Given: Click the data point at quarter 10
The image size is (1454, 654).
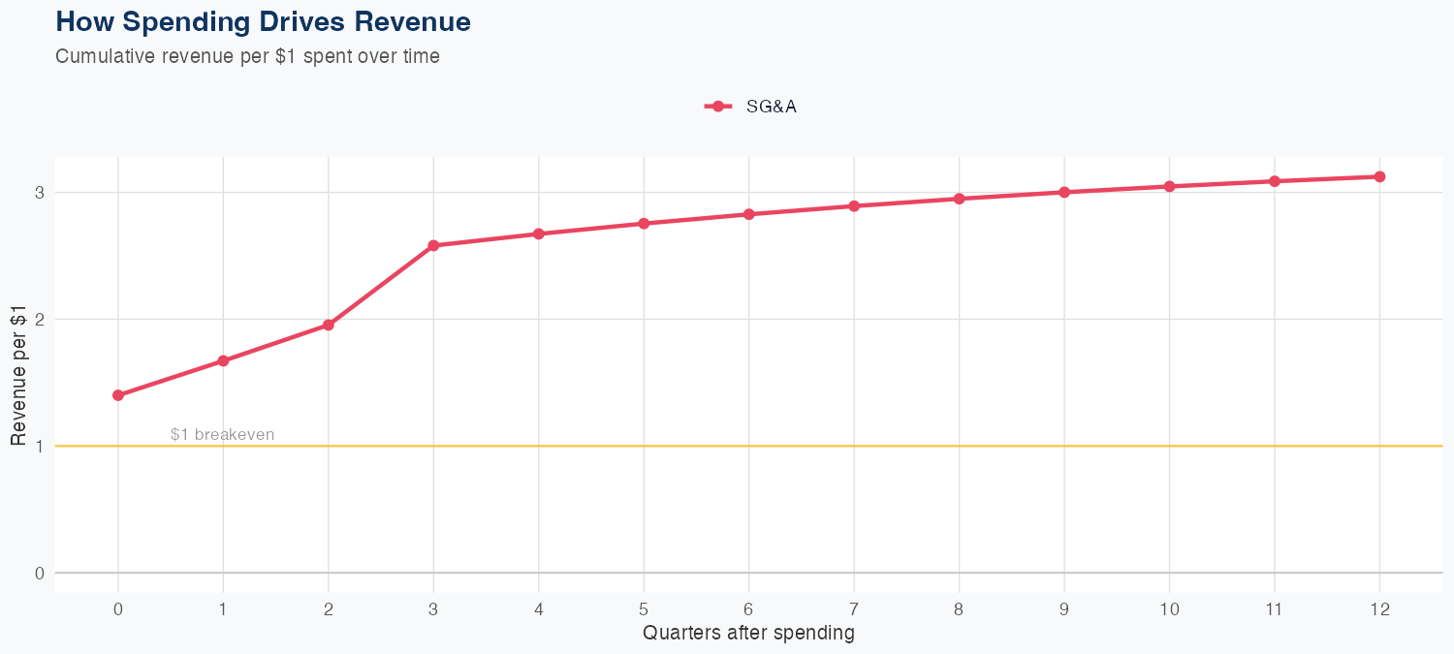Looking at the screenshot, I should tap(1169, 186).
